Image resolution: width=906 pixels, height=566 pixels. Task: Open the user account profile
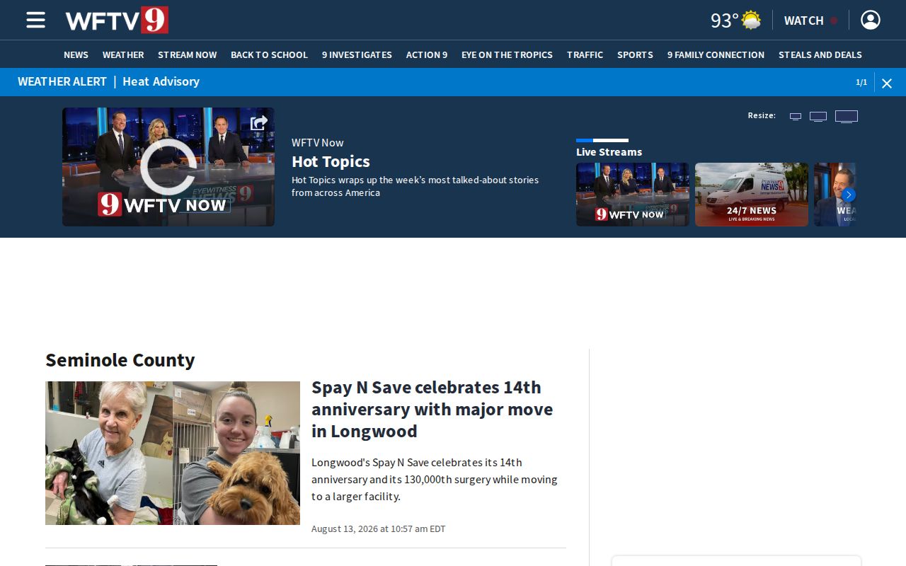tap(871, 20)
